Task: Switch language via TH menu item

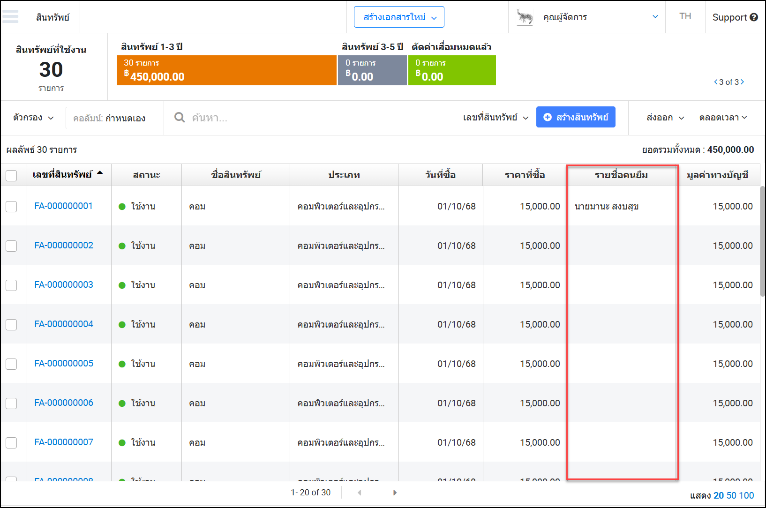Action: (x=685, y=16)
